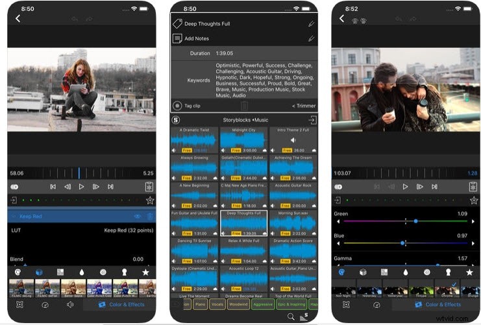Jump to clip start on left phone
The width and height of the screenshot is (481, 325).
(x=53, y=187)
